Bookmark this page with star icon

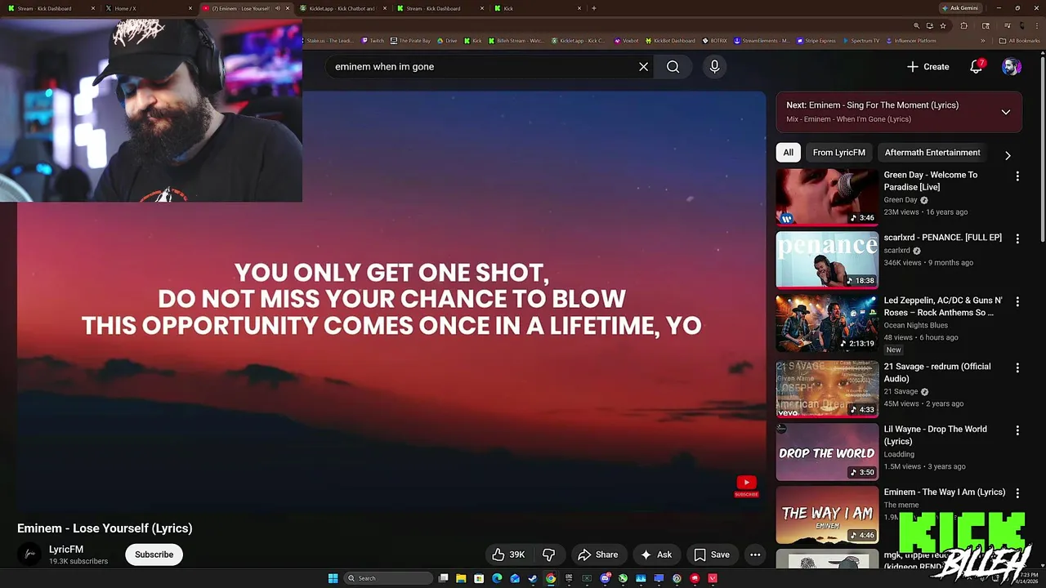pos(943,26)
